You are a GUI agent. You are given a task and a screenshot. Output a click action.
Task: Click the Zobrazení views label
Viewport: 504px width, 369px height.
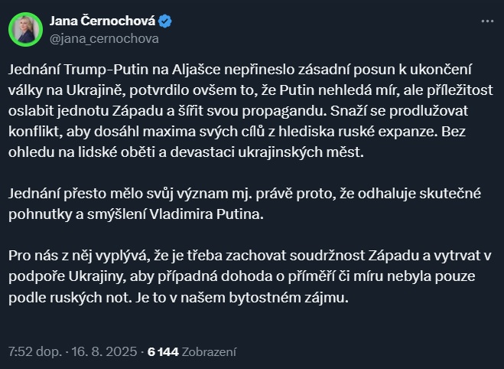point(210,351)
